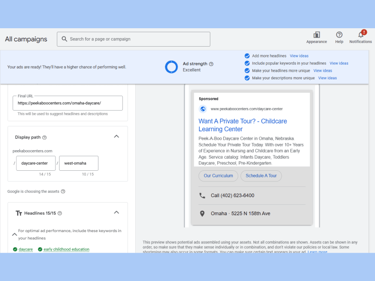
Task: Collapse the keyword suggestions chevron
Action: click(x=14, y=234)
